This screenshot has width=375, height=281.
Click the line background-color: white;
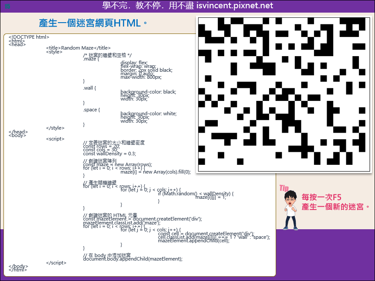click(x=149, y=114)
